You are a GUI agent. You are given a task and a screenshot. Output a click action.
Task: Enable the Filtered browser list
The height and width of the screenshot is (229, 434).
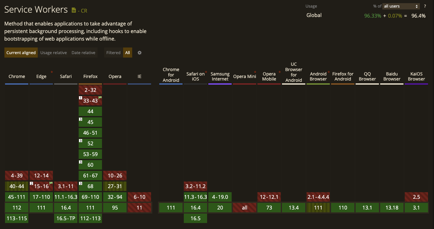click(x=113, y=53)
